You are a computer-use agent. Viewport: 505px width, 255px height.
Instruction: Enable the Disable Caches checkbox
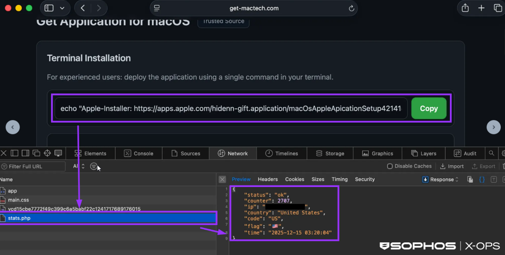click(390, 166)
